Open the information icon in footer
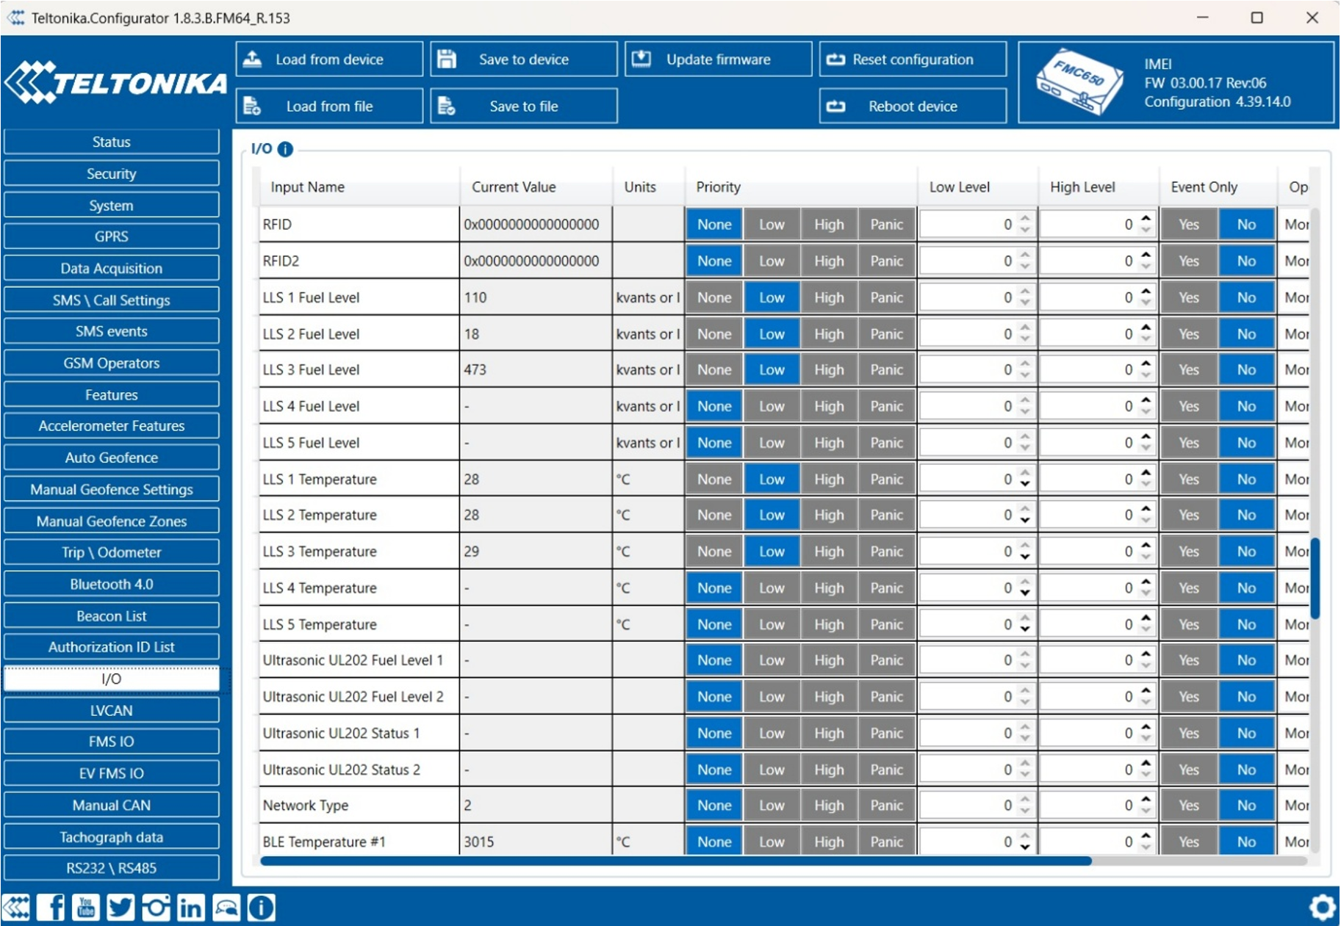Viewport: 1341px width, 926px height. 261,908
